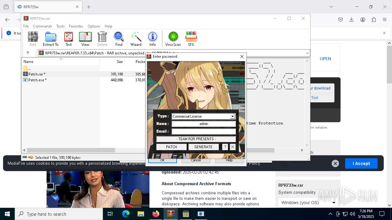392x220 pixels.
Task: Open File Explorer from taskbar
Action: [x=141, y=214]
